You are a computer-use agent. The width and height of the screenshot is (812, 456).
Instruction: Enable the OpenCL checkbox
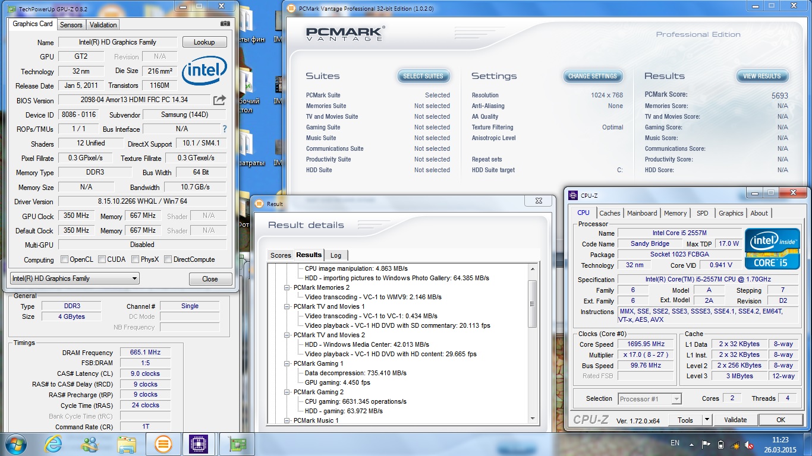(x=65, y=259)
